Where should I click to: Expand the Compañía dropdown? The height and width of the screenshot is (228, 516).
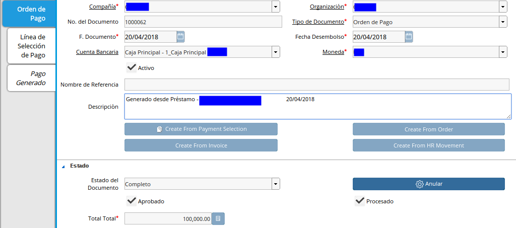[276, 7]
